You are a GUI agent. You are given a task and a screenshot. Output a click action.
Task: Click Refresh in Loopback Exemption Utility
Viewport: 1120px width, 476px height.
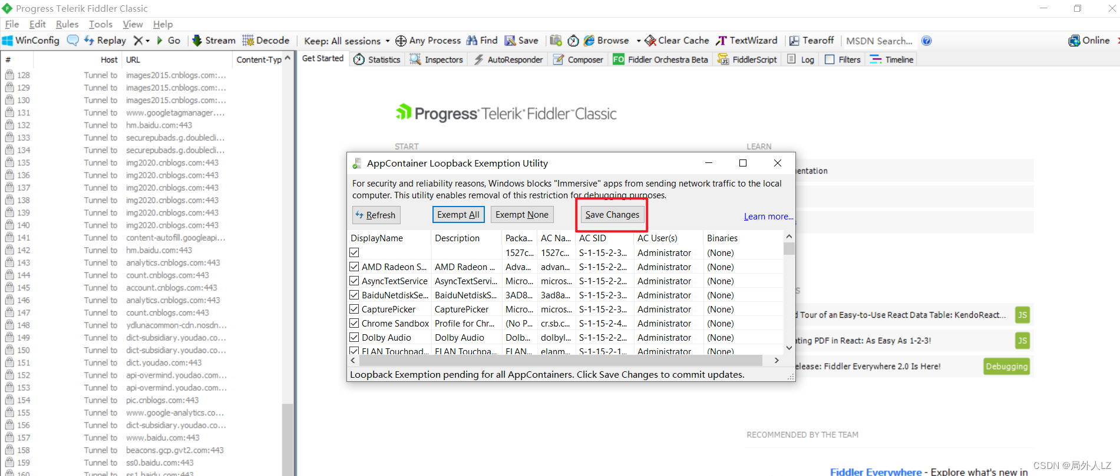[x=376, y=215]
